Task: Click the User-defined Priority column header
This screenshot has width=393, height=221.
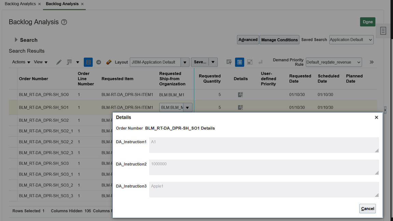Action: pos(268,78)
